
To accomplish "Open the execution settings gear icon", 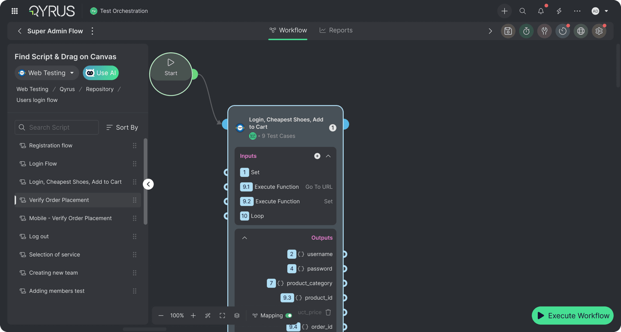I will (x=599, y=31).
